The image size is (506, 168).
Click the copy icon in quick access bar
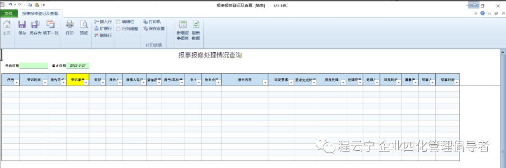click(30, 5)
